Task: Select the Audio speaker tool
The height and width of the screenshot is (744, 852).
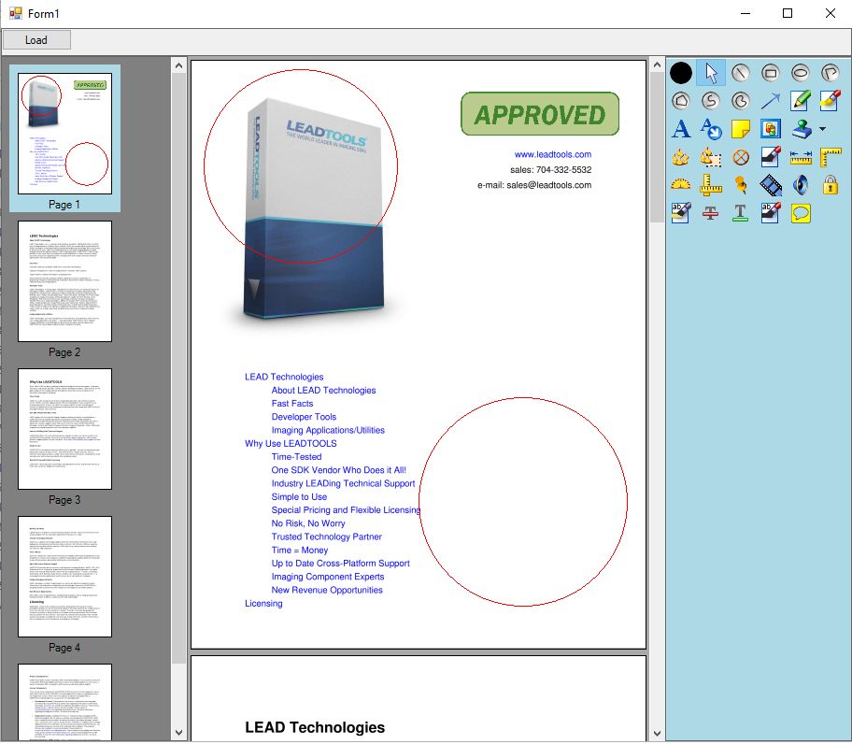Action: coord(801,185)
